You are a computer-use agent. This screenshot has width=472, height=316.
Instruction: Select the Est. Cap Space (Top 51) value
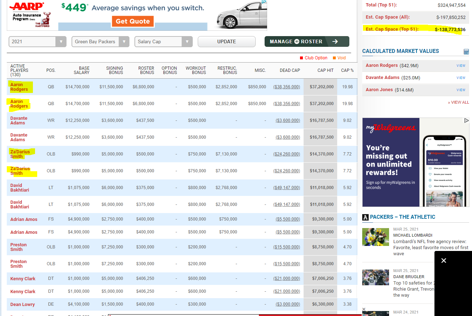pos(450,30)
